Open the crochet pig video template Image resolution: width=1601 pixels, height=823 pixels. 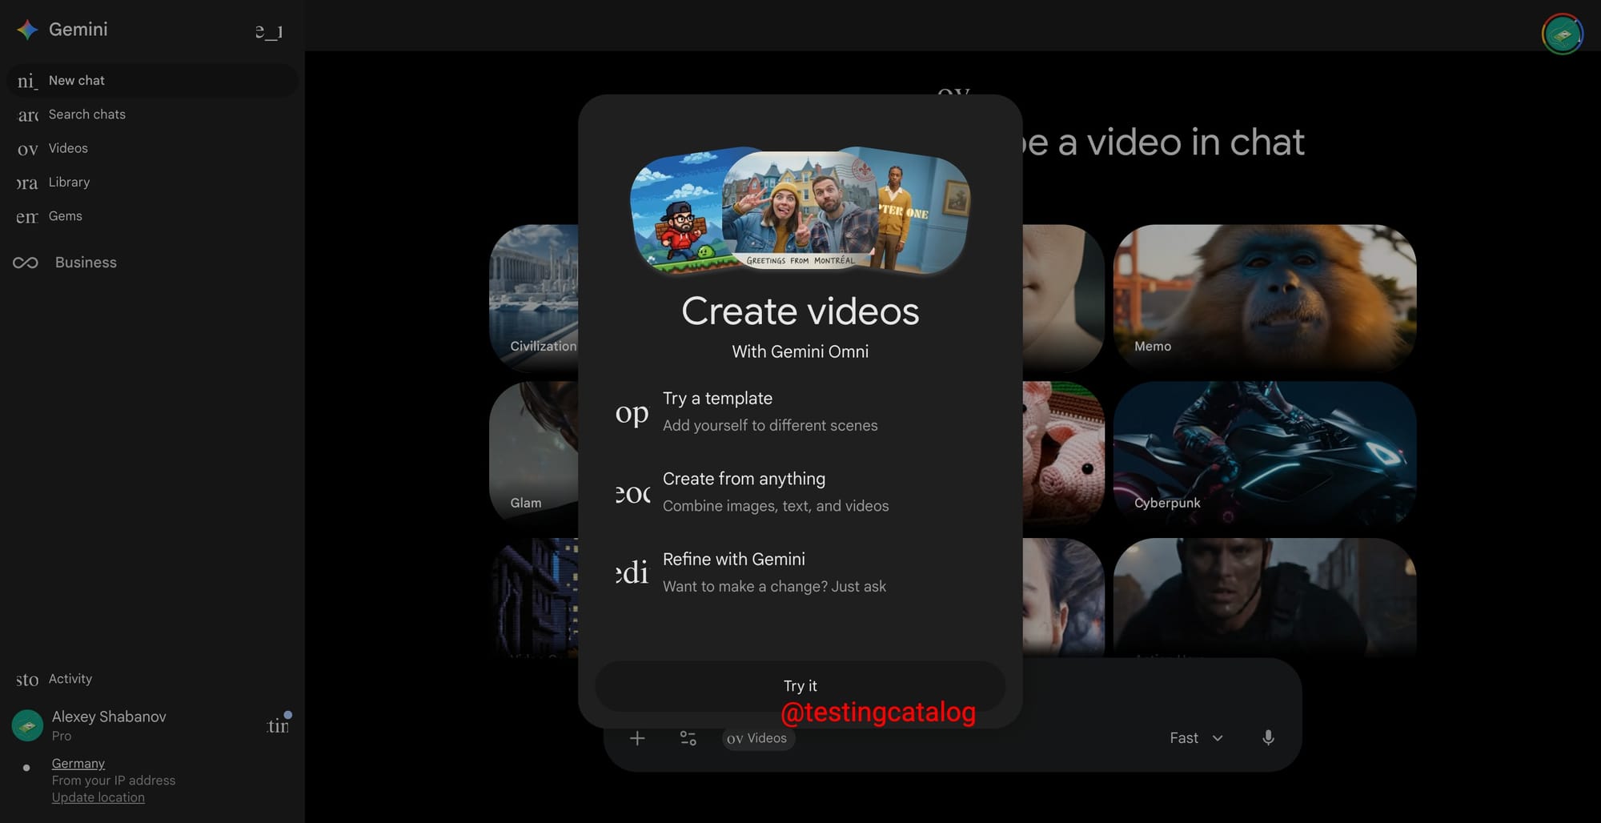pyautogui.click(x=1063, y=453)
